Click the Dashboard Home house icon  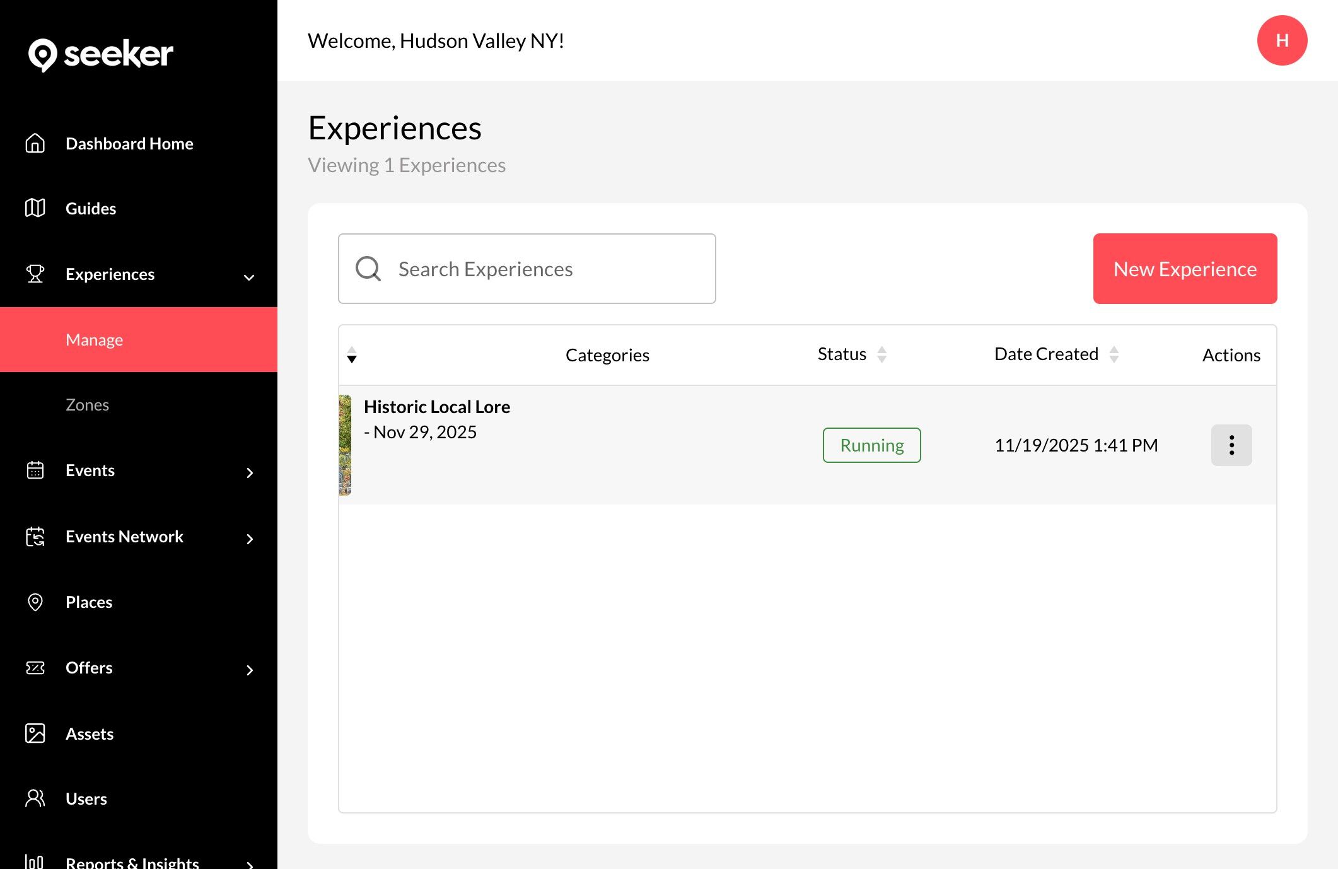pos(35,144)
